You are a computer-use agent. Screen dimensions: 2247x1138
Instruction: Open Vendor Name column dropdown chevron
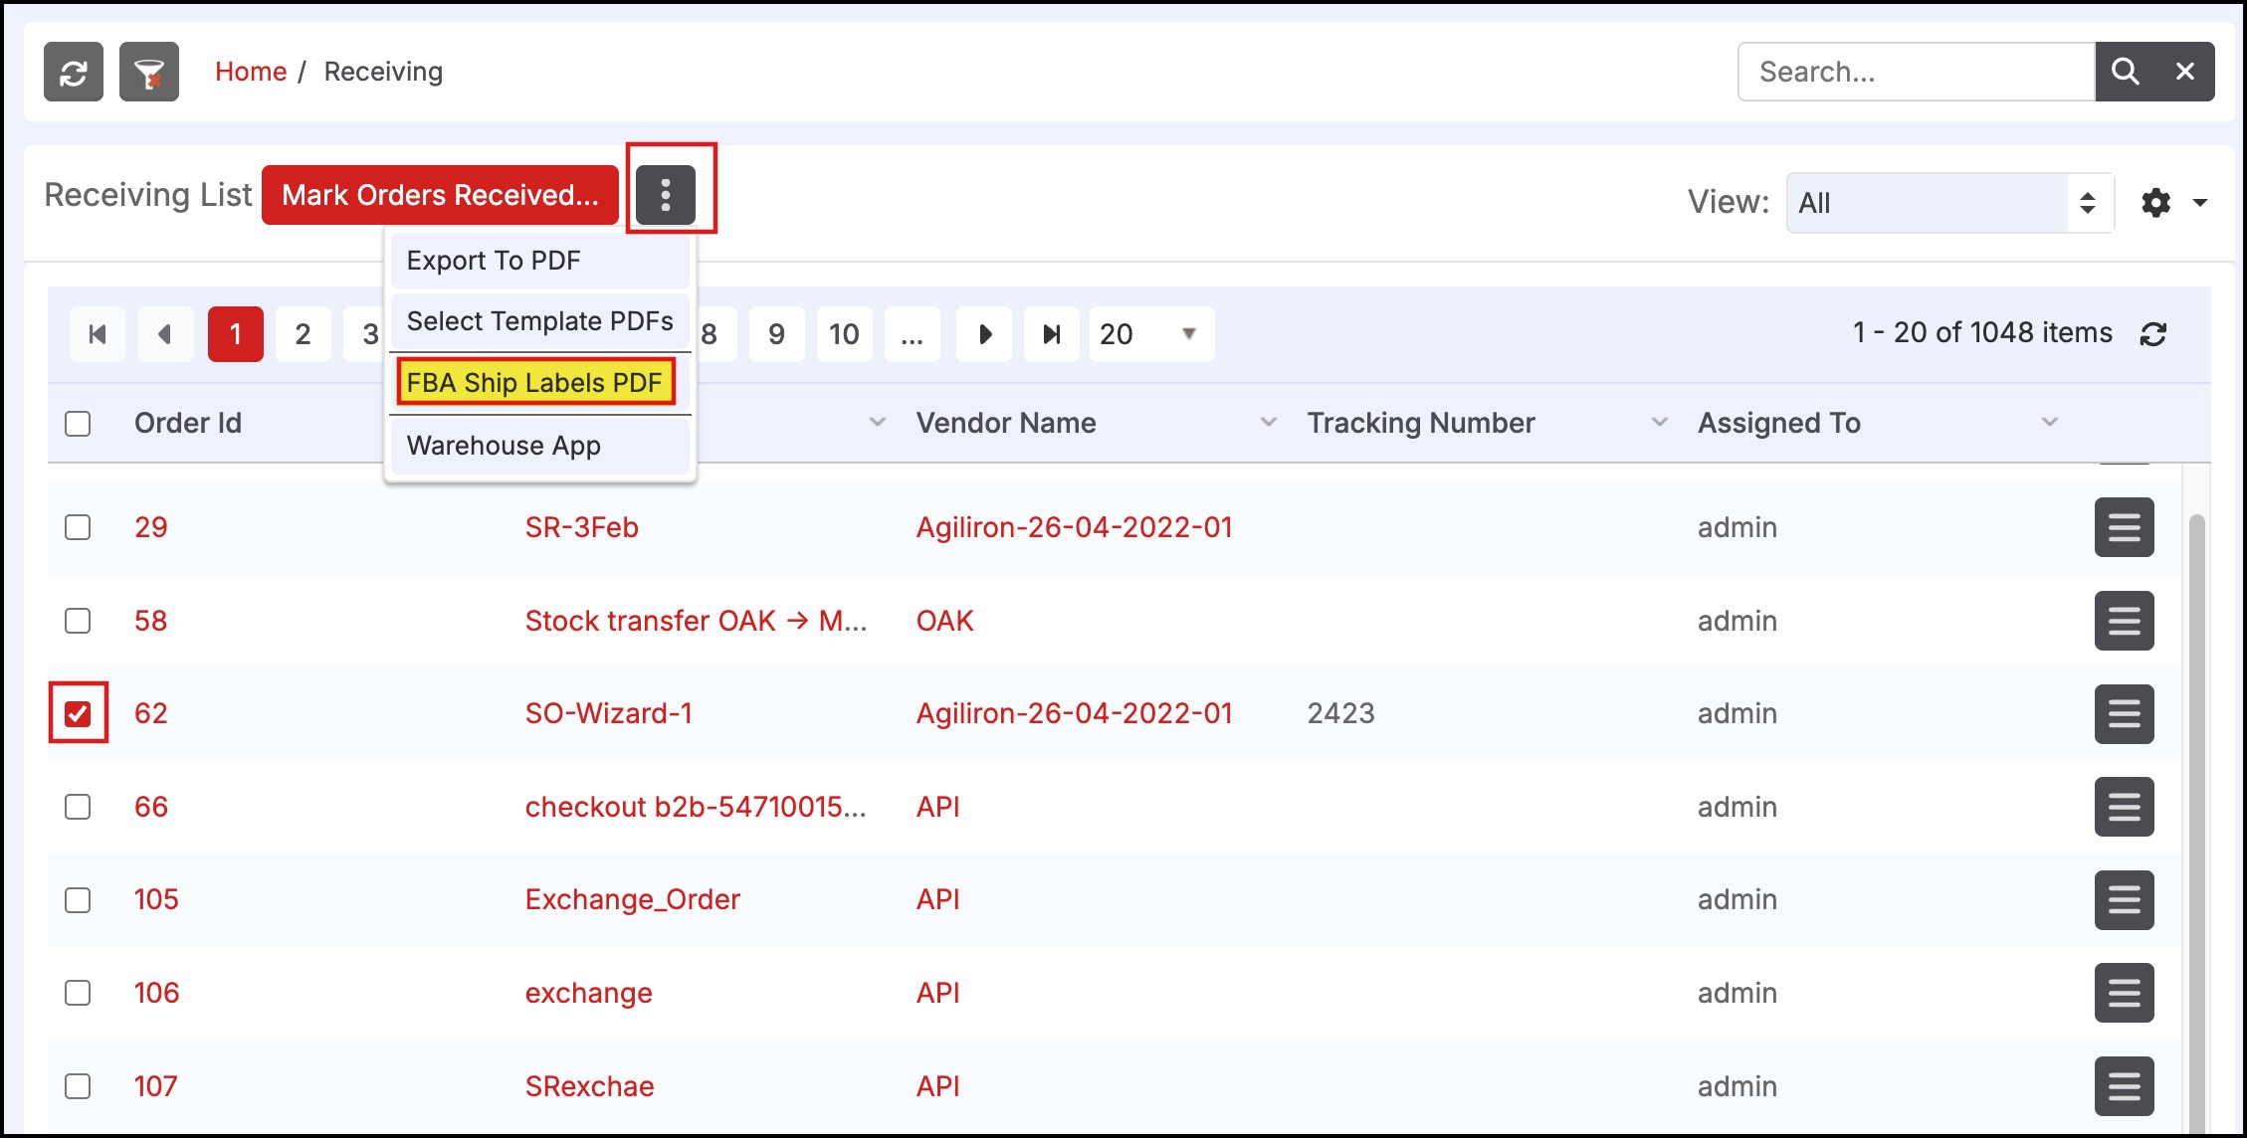tap(1268, 423)
